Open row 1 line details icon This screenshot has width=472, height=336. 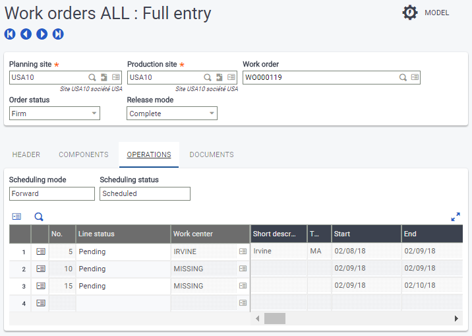point(41,252)
